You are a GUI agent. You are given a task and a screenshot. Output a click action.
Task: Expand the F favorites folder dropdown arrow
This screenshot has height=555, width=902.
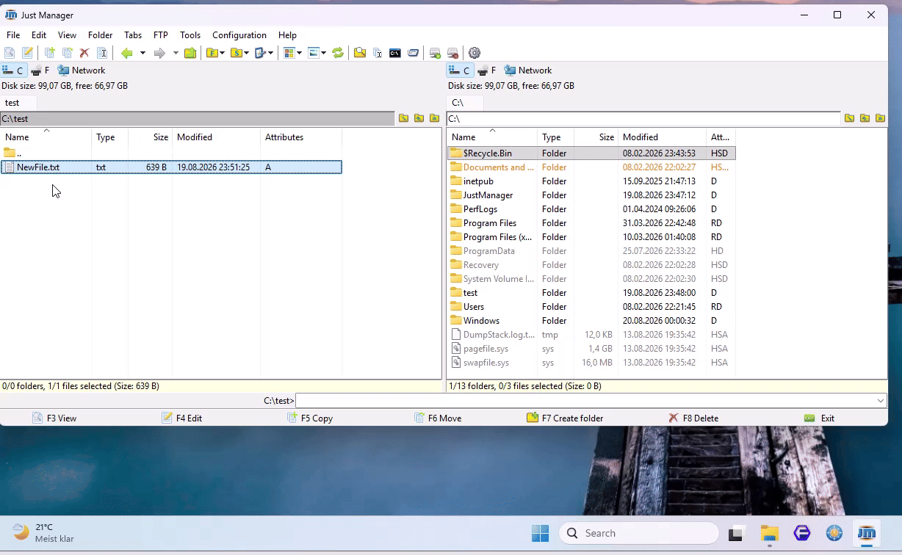coord(222,53)
